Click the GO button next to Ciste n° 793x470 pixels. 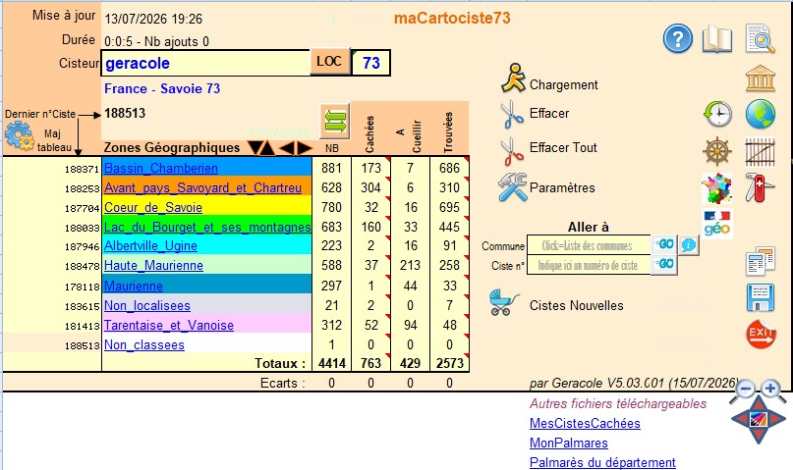point(664,264)
